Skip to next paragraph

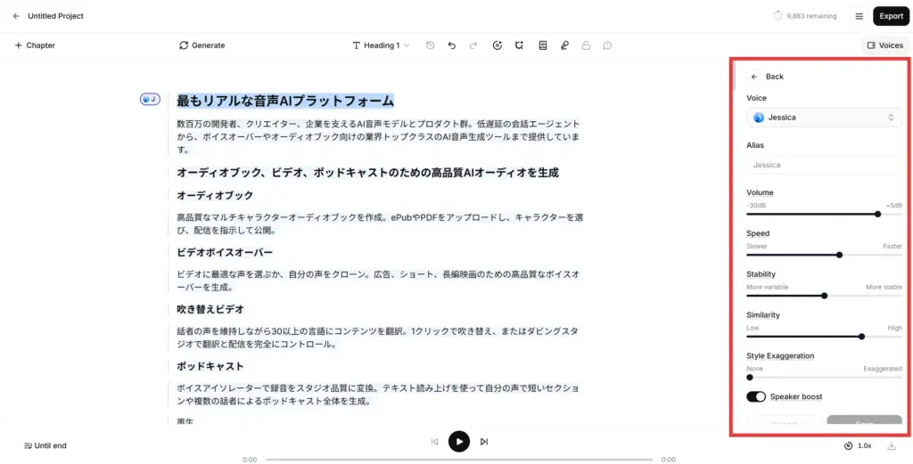click(x=484, y=442)
